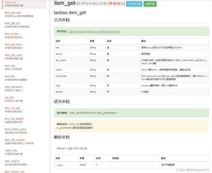Click the blurred request URL field
Screen dimensions: 212x173
click(x=95, y=32)
